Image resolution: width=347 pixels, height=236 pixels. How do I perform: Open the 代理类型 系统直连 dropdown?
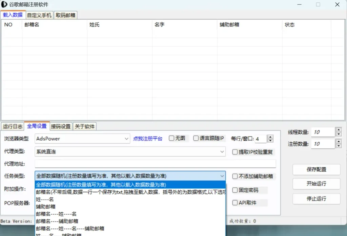point(130,152)
